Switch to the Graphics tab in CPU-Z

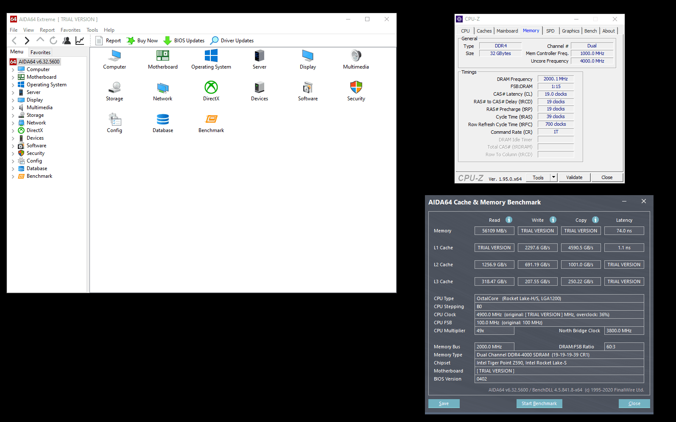click(570, 31)
